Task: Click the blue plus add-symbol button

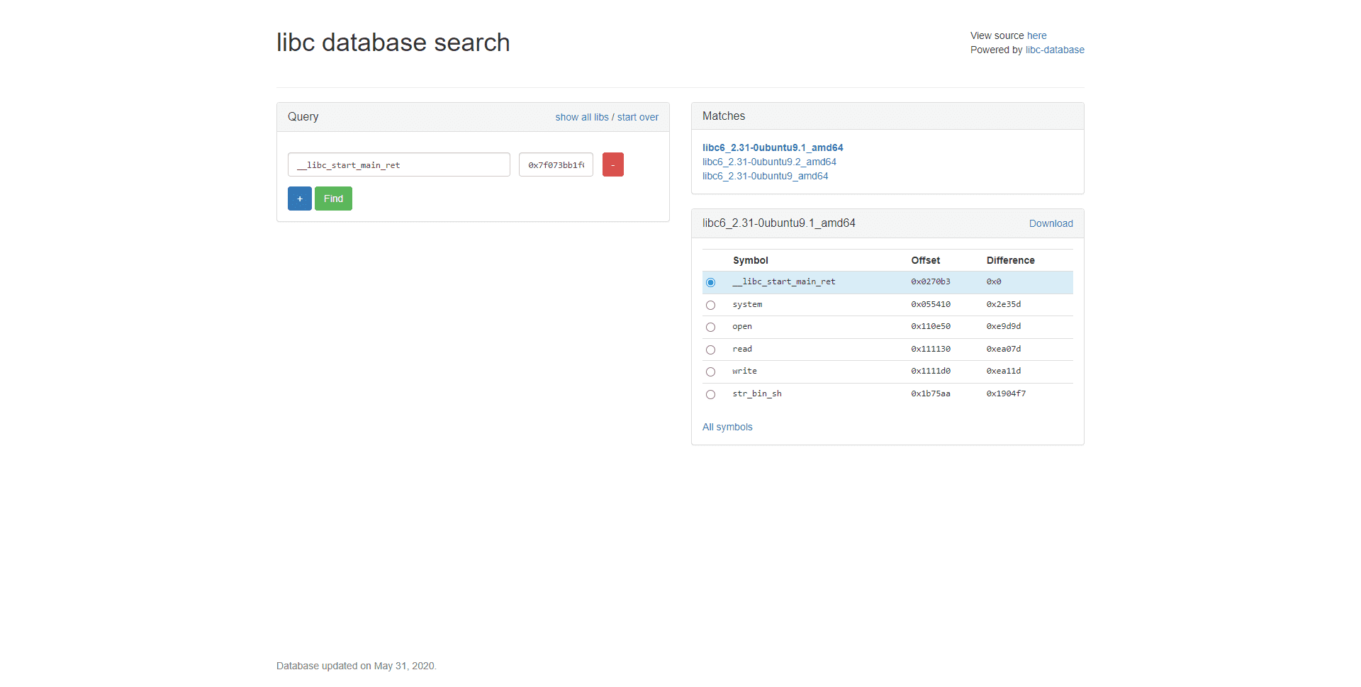Action: tap(299, 199)
